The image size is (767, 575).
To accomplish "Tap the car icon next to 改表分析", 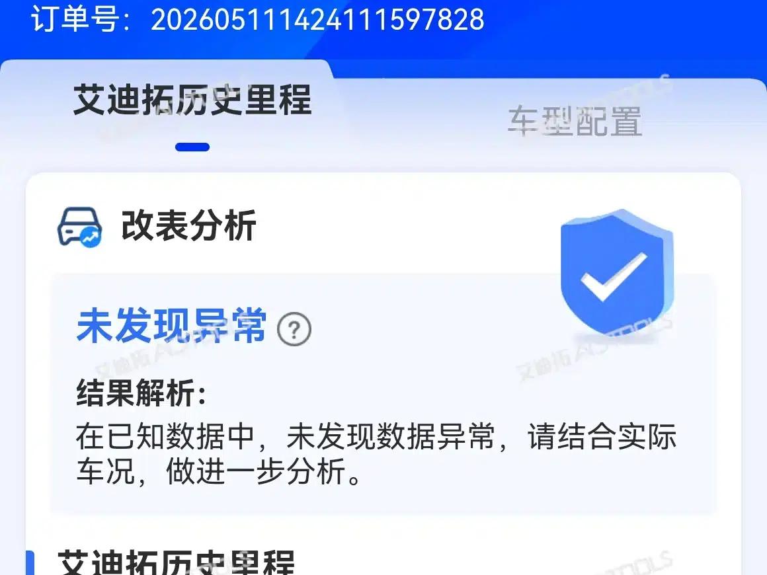I will (x=80, y=227).
